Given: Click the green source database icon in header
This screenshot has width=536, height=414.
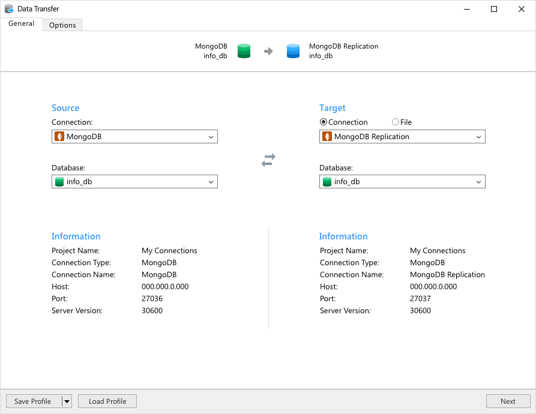Looking at the screenshot, I should (244, 51).
